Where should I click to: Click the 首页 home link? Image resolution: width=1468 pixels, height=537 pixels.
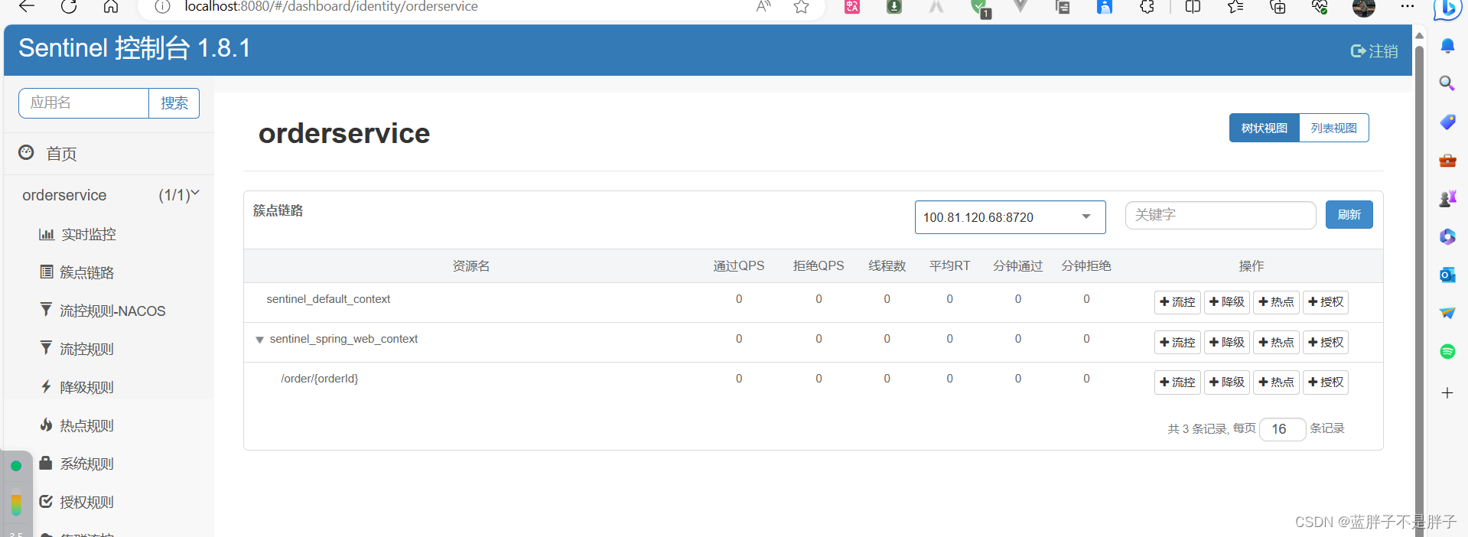[x=61, y=154]
